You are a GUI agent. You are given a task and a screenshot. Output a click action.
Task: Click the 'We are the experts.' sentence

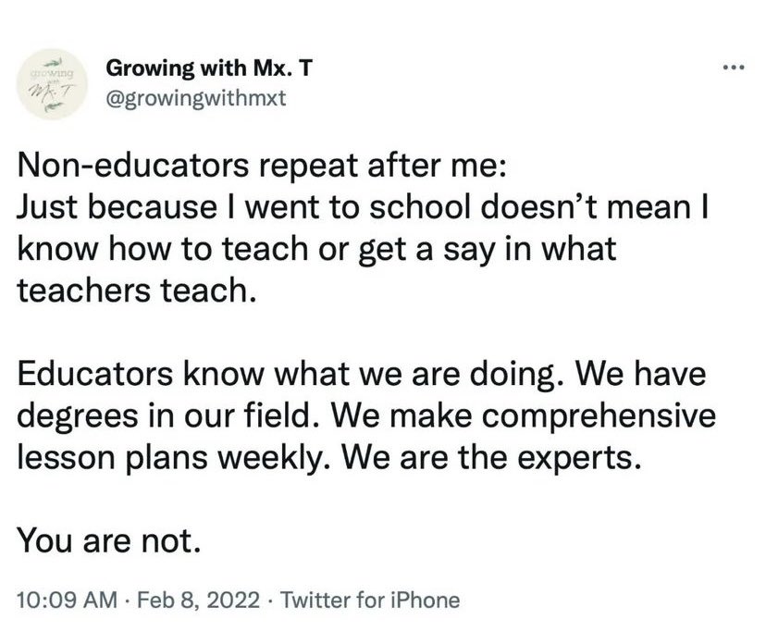coord(491,458)
